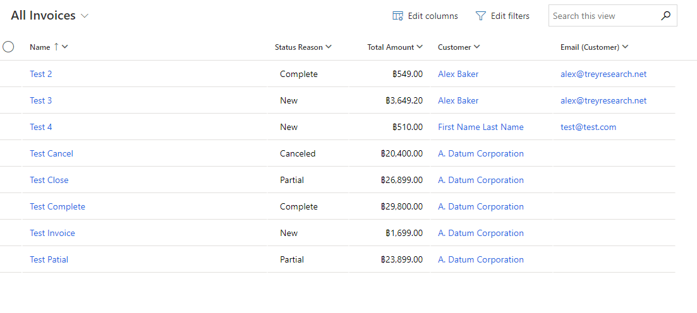Open the Test 2 invoice
Viewport: 697px width, 313px height.
(41, 74)
